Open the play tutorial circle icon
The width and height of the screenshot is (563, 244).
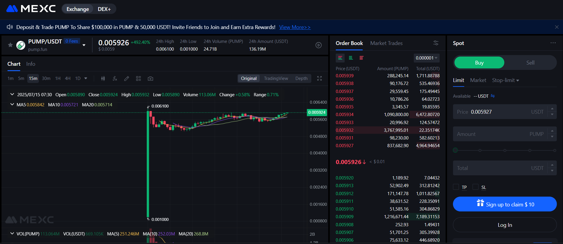click(x=318, y=45)
